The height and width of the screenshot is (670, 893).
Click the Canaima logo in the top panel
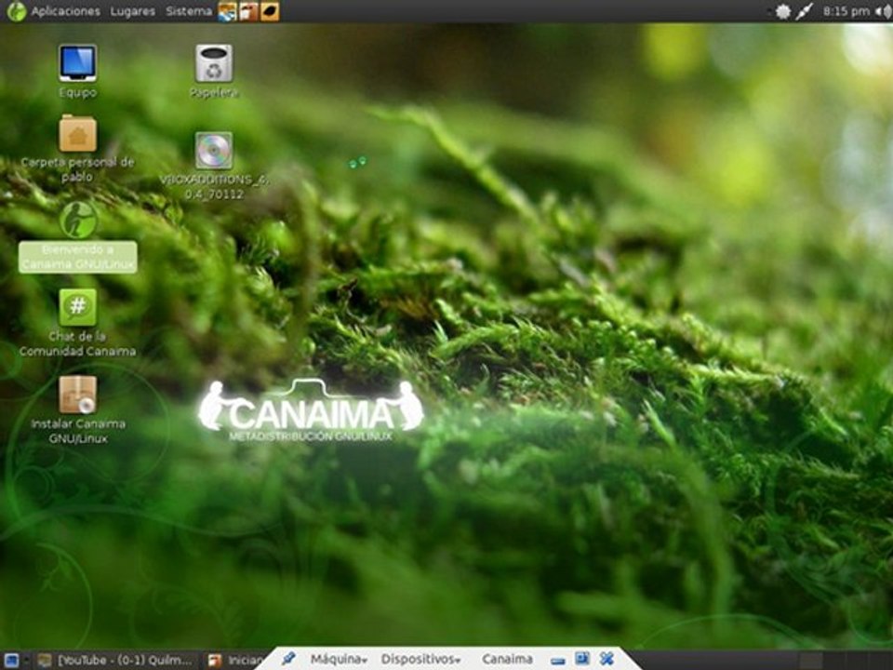point(16,11)
